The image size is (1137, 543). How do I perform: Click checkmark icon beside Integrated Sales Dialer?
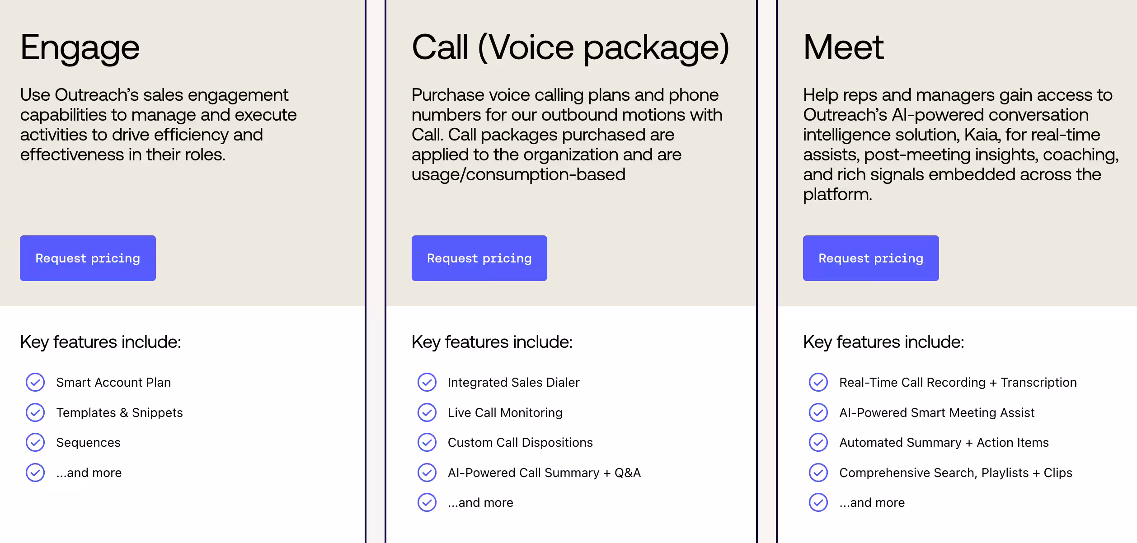427,382
